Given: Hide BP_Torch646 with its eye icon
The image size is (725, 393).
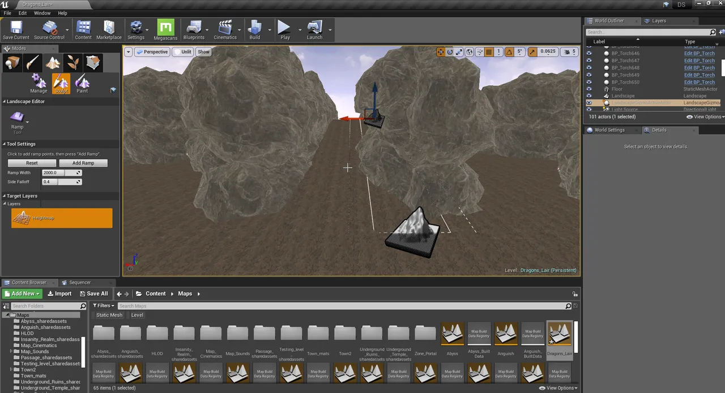Looking at the screenshot, I should [x=589, y=53].
